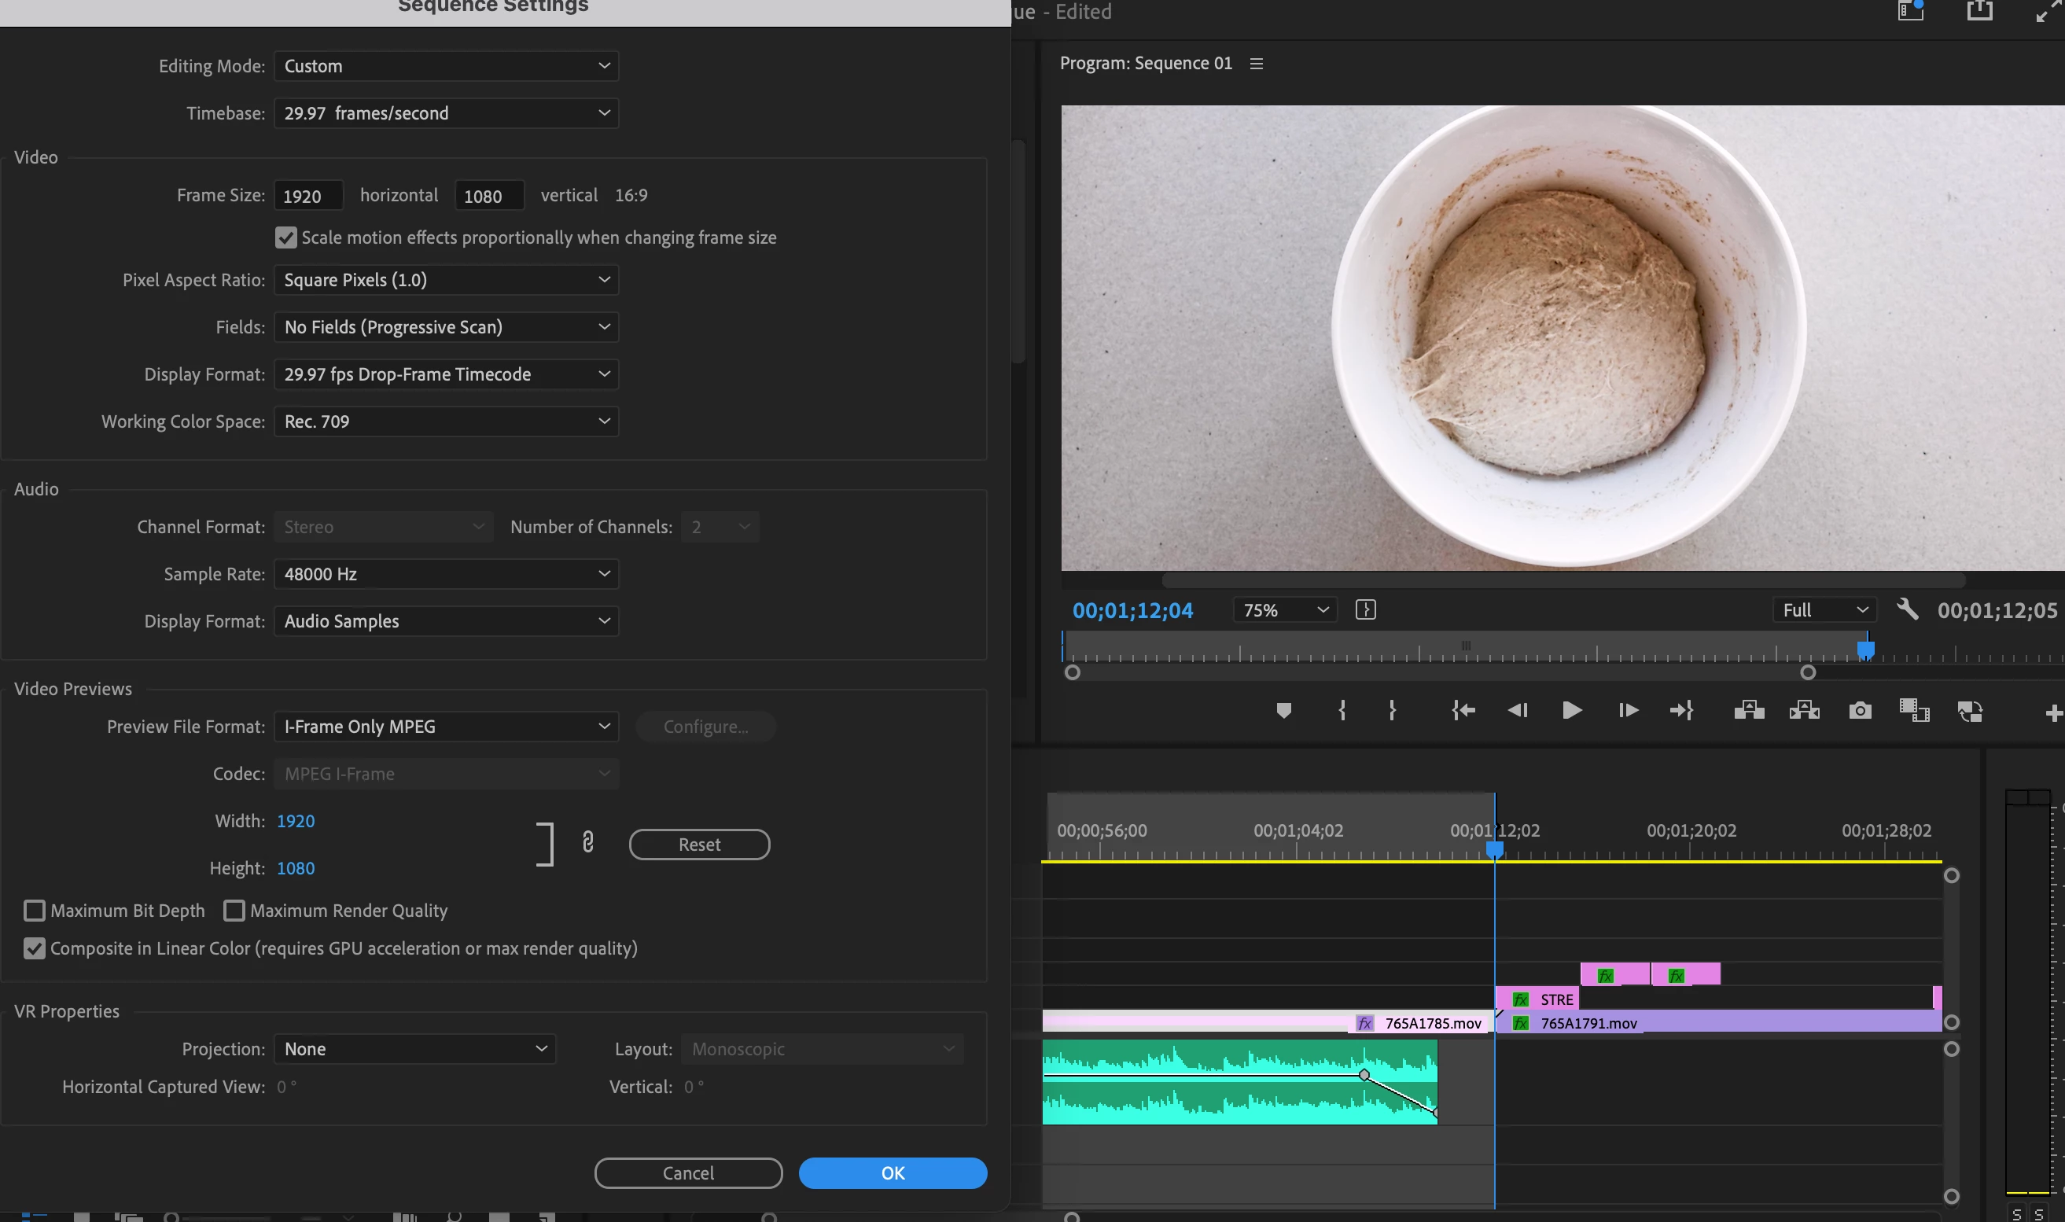Click Mark In bracket icon
Screen dimensions: 2065x1222
coord(1342,711)
